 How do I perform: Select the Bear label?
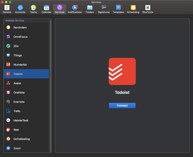tap(16, 130)
